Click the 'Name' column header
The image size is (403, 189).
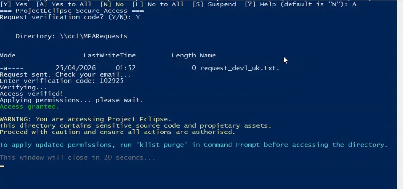coord(208,55)
